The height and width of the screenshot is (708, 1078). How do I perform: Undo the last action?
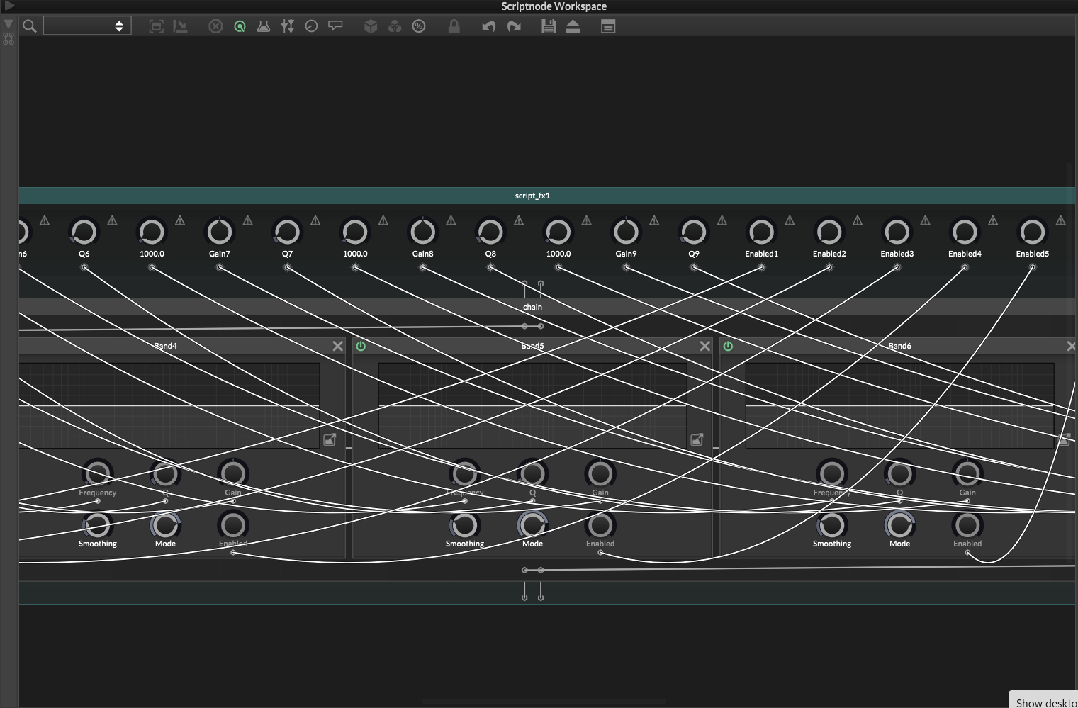pyautogui.click(x=489, y=26)
